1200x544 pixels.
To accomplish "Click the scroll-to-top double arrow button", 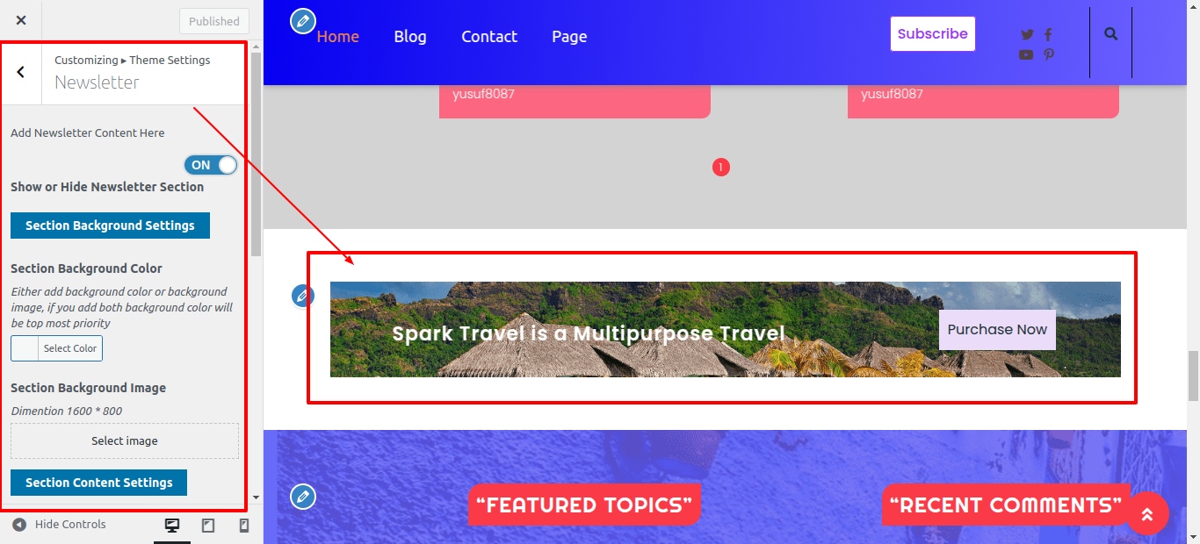I will click(1146, 513).
